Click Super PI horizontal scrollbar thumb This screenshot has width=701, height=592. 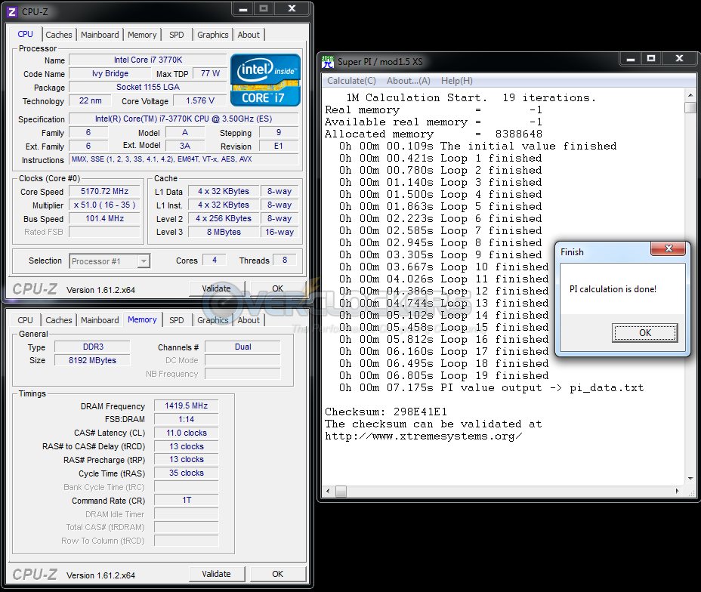tap(341, 492)
